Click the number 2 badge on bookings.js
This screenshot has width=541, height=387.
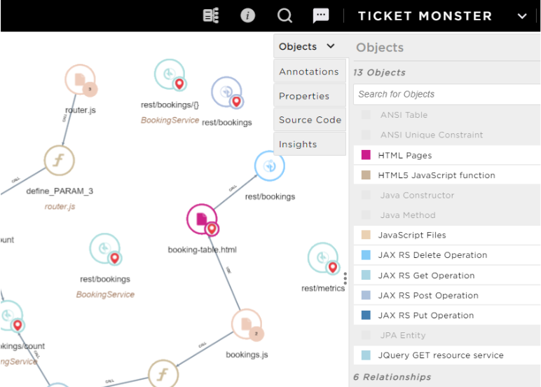(256, 334)
